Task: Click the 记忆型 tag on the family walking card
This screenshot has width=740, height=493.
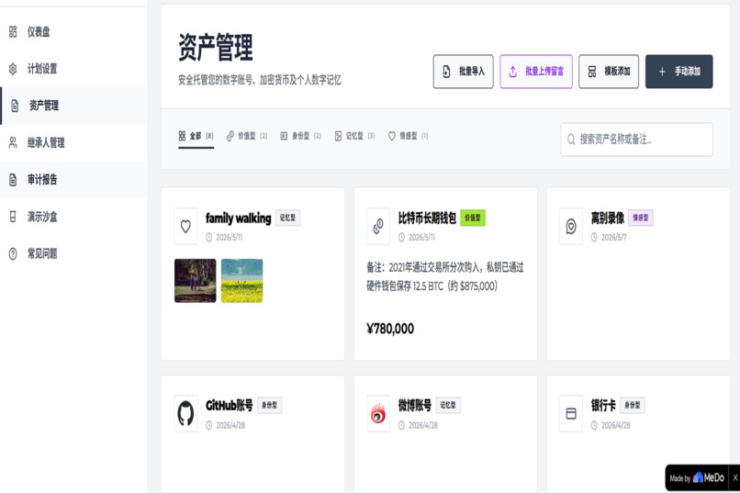Action: [x=287, y=218]
